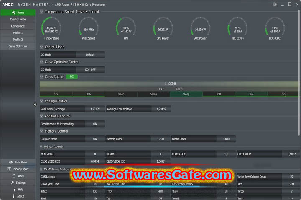Select the core showing 677
The height and width of the screenshot is (200, 301).
[x=56, y=94]
